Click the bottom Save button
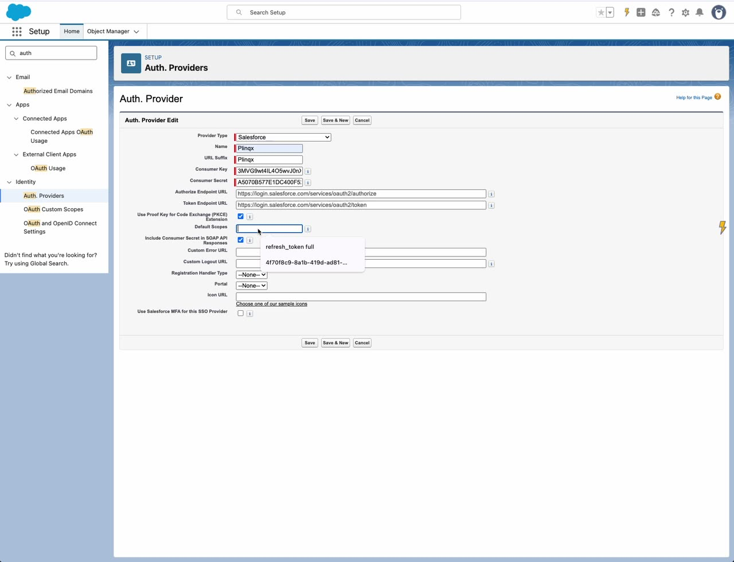 [x=310, y=343]
